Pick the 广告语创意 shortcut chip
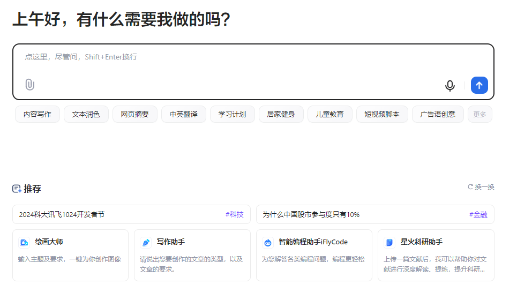This screenshot has width=517, height=292. coord(438,114)
